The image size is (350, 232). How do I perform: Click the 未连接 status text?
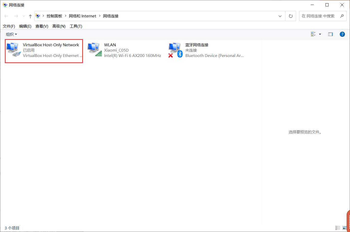pos(191,50)
